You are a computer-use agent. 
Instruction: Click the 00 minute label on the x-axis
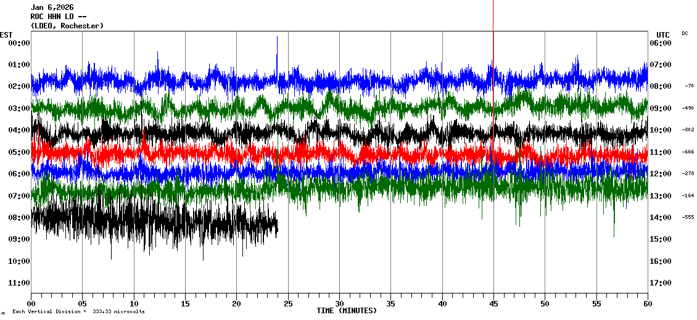[x=31, y=304]
